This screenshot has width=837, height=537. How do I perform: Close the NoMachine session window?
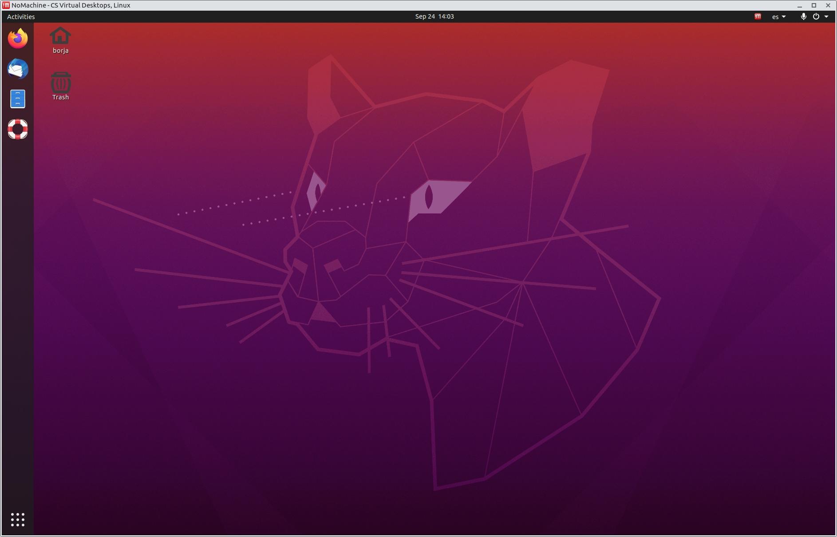[828, 5]
